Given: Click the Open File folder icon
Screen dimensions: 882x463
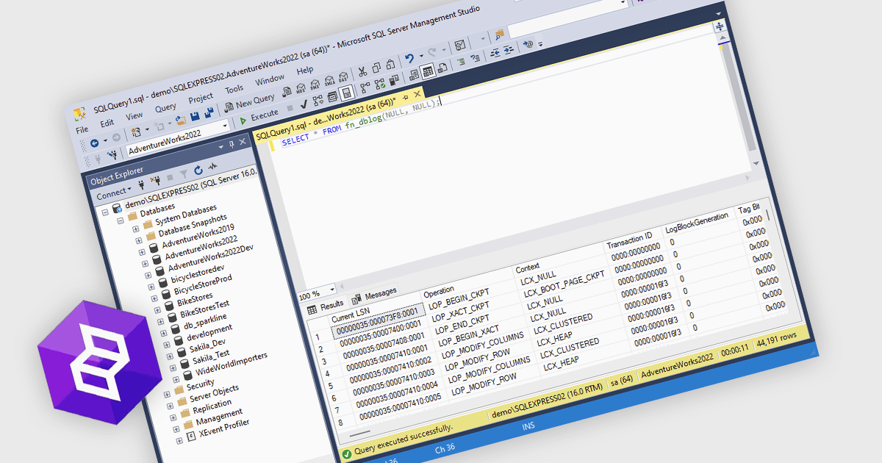Looking at the screenshot, I should tap(181, 120).
